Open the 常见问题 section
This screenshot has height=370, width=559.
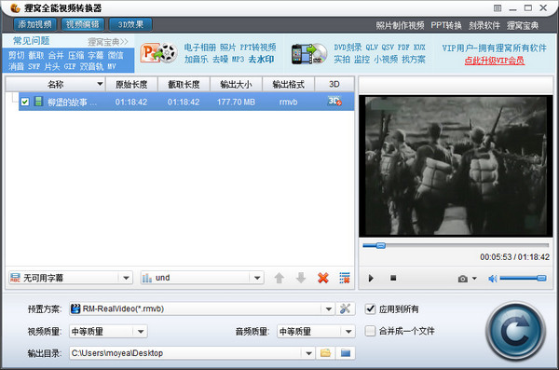(32, 41)
